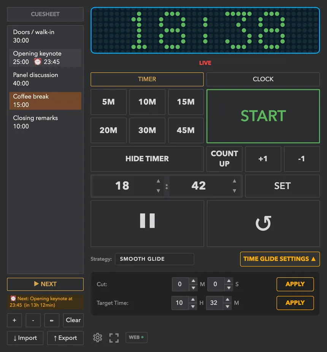
Task: Apply the Target Time setting
Action: 295,303
